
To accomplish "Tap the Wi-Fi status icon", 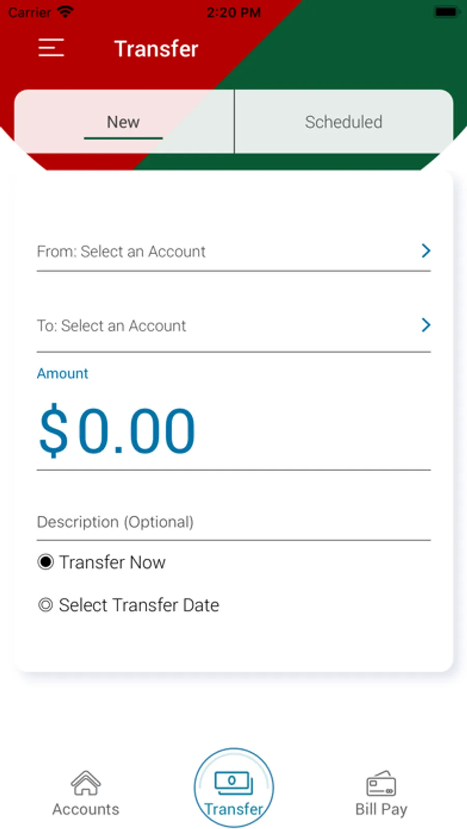I will (x=65, y=12).
